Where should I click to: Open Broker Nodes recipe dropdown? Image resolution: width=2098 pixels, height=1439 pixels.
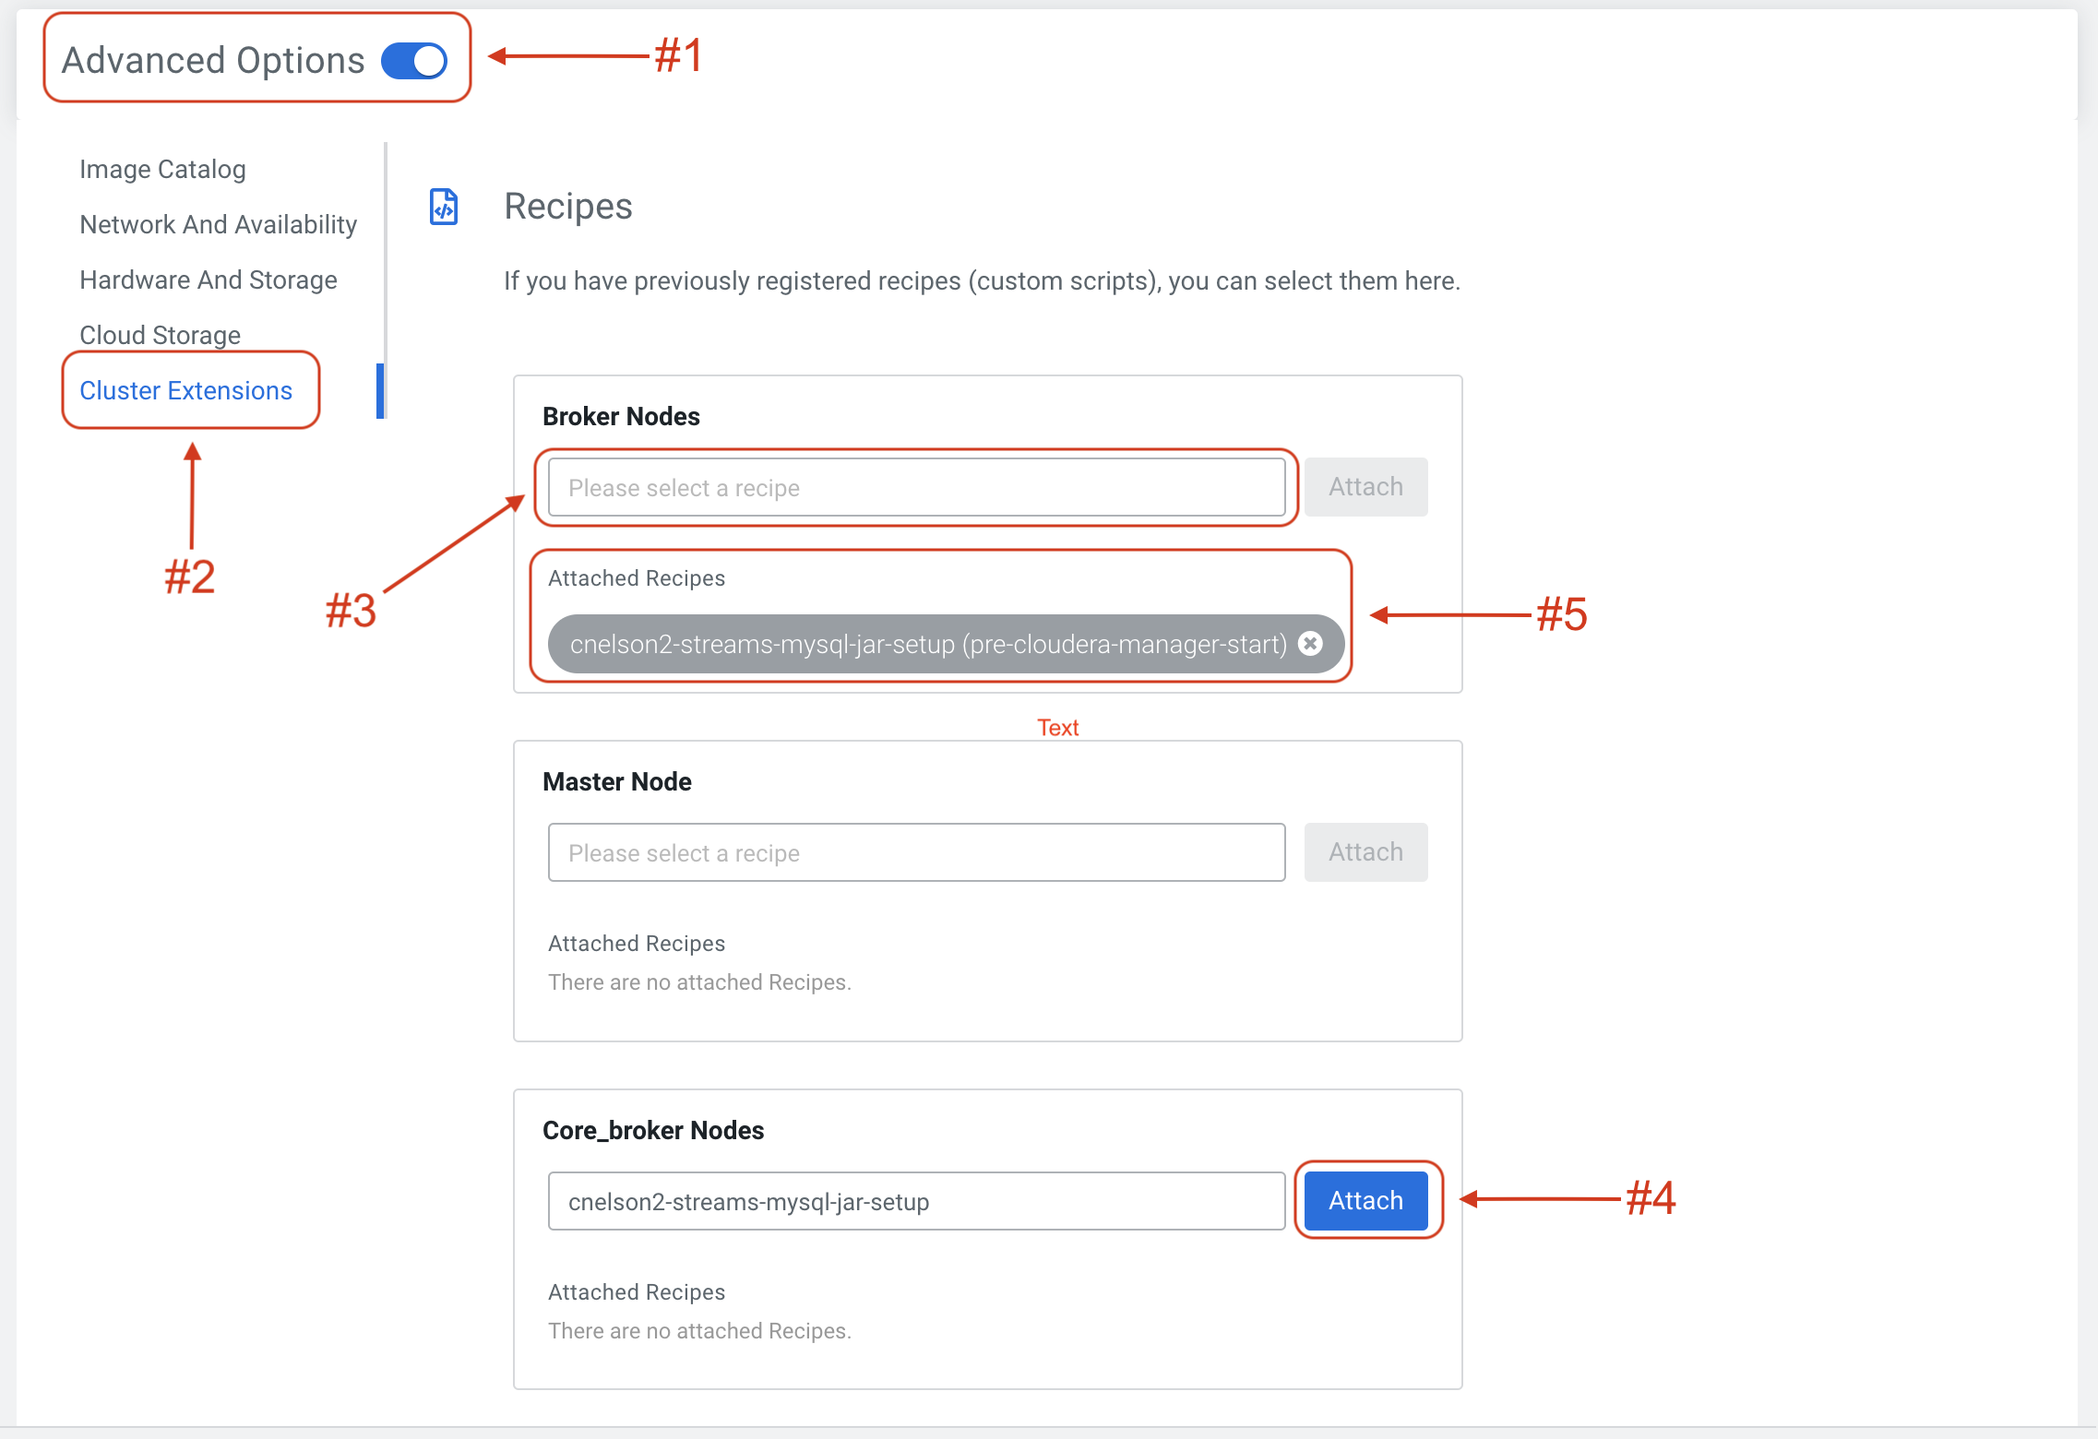coord(916,488)
